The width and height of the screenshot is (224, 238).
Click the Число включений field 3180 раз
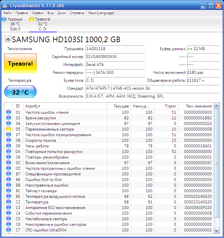(x=203, y=73)
